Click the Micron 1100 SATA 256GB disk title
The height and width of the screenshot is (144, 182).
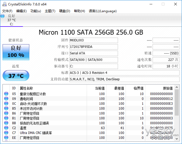(91, 32)
